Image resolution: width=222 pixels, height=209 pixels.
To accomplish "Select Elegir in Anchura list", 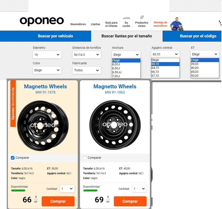I will pyautogui.click(x=126, y=60).
